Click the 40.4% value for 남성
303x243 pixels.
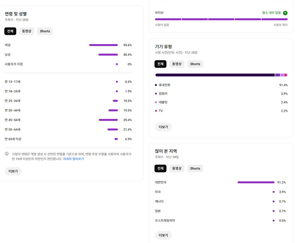[127, 55]
